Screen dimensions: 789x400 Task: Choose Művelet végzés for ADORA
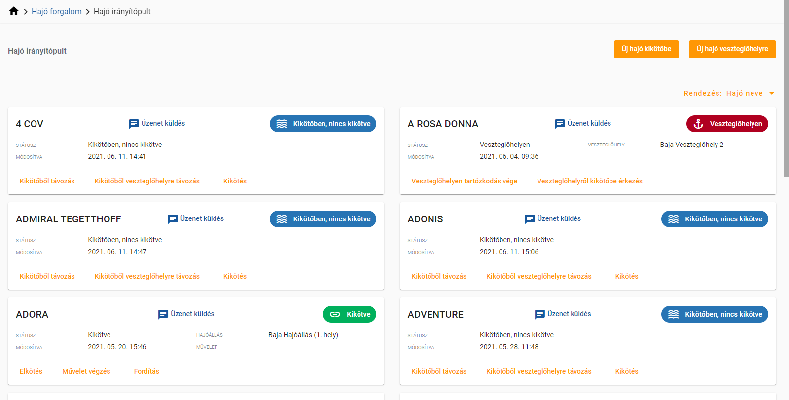(86, 371)
